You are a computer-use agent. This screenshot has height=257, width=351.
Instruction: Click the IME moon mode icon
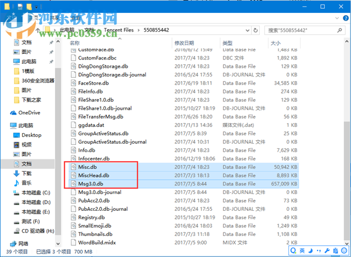311,251
